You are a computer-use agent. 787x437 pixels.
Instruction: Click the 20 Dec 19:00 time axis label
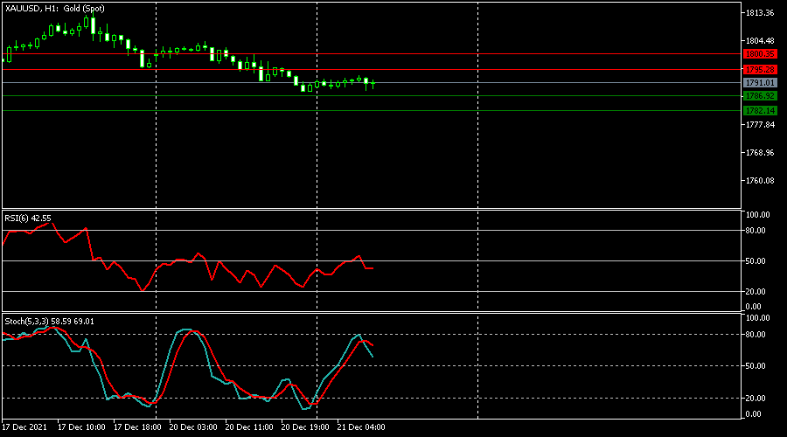pos(305,427)
